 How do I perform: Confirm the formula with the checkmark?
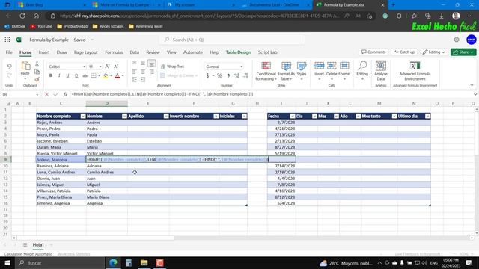point(55,95)
